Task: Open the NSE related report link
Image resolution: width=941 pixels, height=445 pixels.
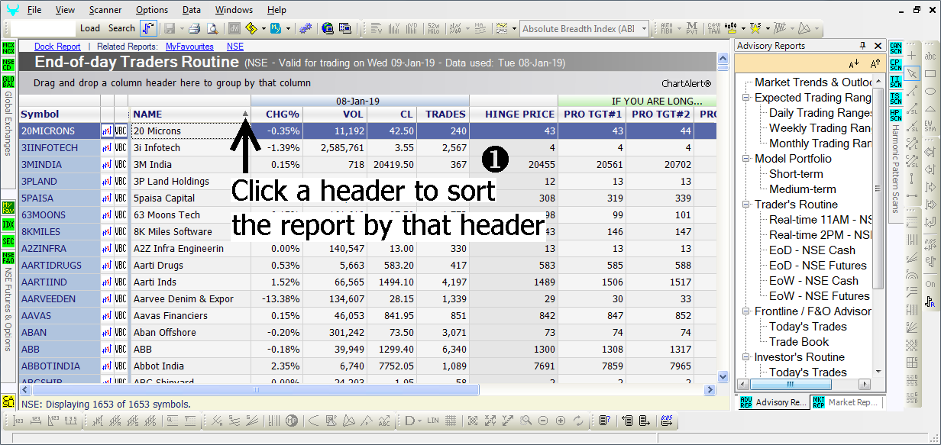Action: point(235,47)
